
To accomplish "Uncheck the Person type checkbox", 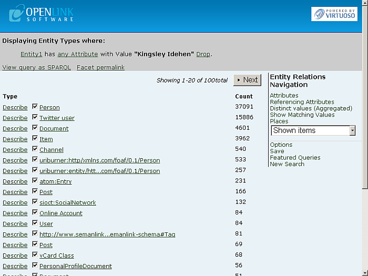I will pos(35,107).
